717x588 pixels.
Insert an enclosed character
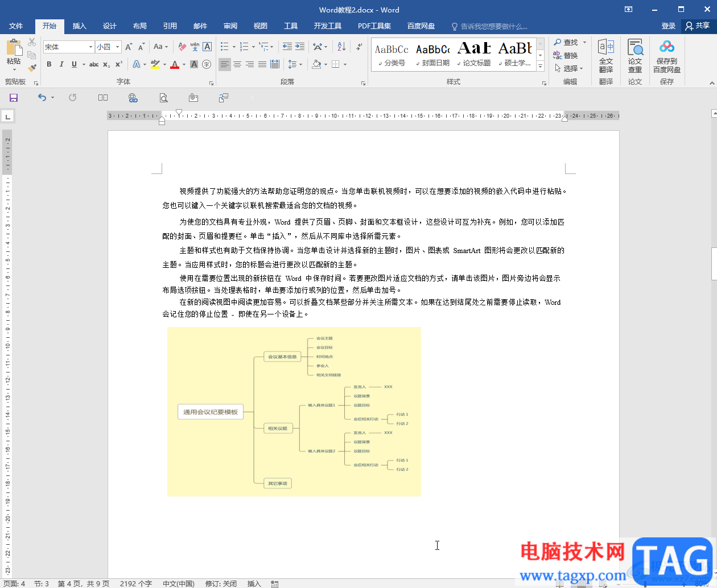(207, 64)
